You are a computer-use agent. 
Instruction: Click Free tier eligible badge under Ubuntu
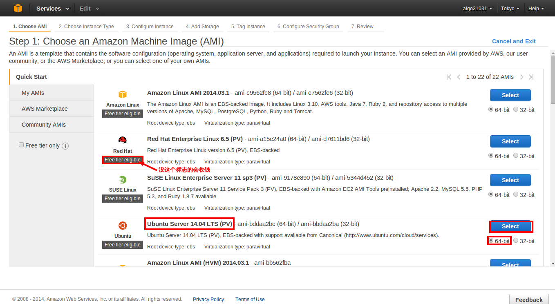point(123,245)
